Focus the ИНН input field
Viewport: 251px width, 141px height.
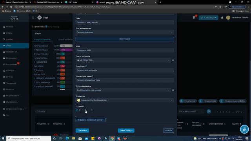point(125,50)
